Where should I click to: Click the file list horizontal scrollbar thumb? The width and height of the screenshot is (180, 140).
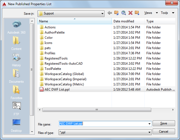tap(97, 110)
